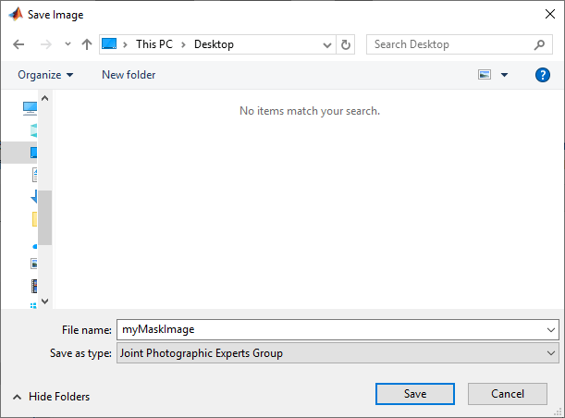Open the Save as type dropdown

pyautogui.click(x=338, y=353)
